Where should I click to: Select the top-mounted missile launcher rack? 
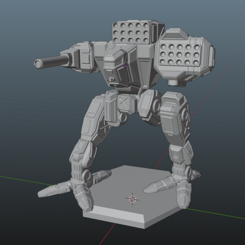138,32
